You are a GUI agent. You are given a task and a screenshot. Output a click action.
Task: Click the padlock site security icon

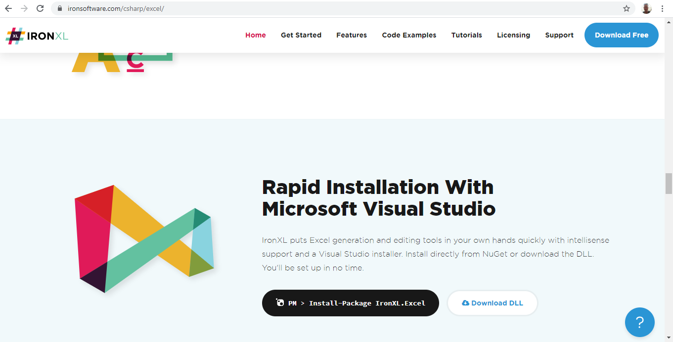60,8
